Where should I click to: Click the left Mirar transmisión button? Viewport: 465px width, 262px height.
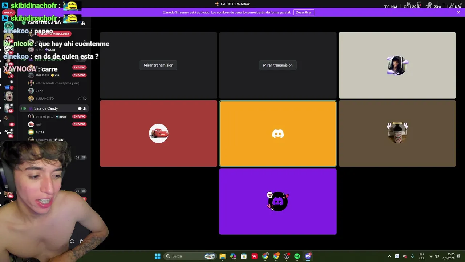(158, 65)
